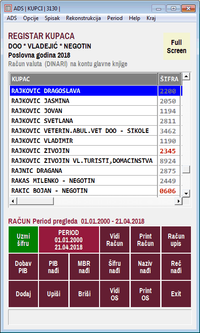Screen dimensions: 200x333
Task: Click the Dobav PIB button
Action: (24, 267)
